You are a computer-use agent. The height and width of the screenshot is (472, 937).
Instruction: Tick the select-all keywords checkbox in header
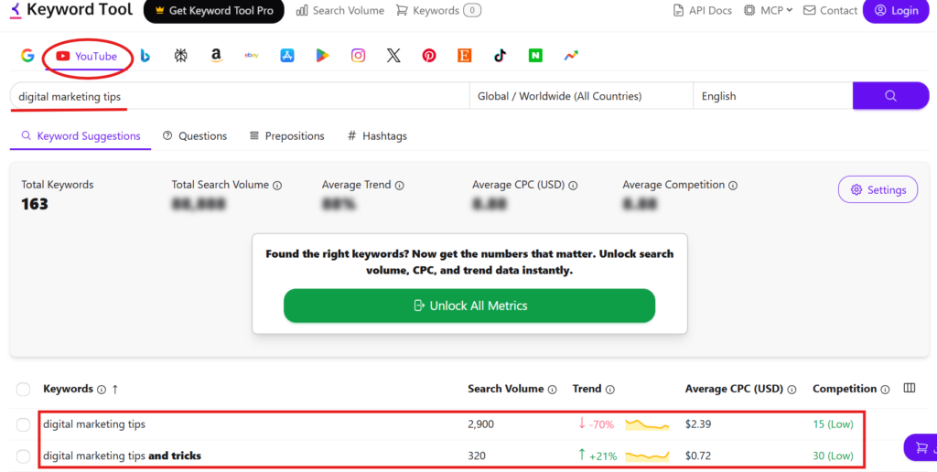[x=23, y=390]
